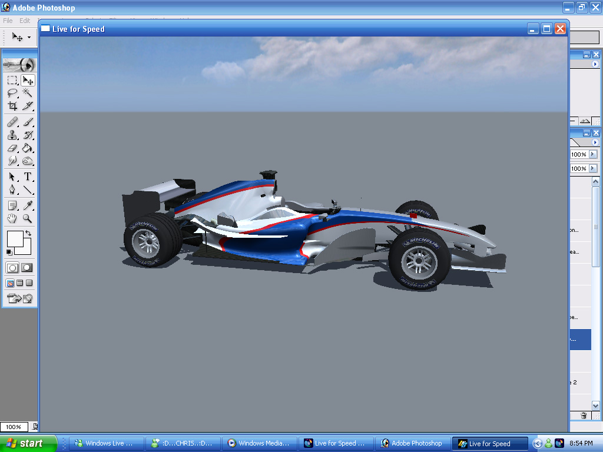Click layer fill 100% field
The image size is (603, 452).
pyautogui.click(x=579, y=168)
